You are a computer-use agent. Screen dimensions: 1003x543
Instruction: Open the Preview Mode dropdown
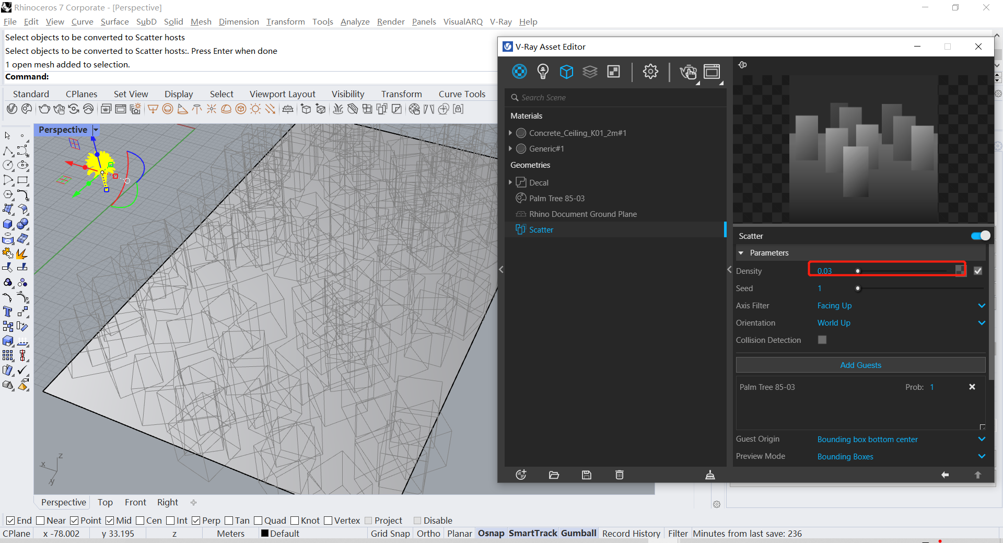click(901, 457)
